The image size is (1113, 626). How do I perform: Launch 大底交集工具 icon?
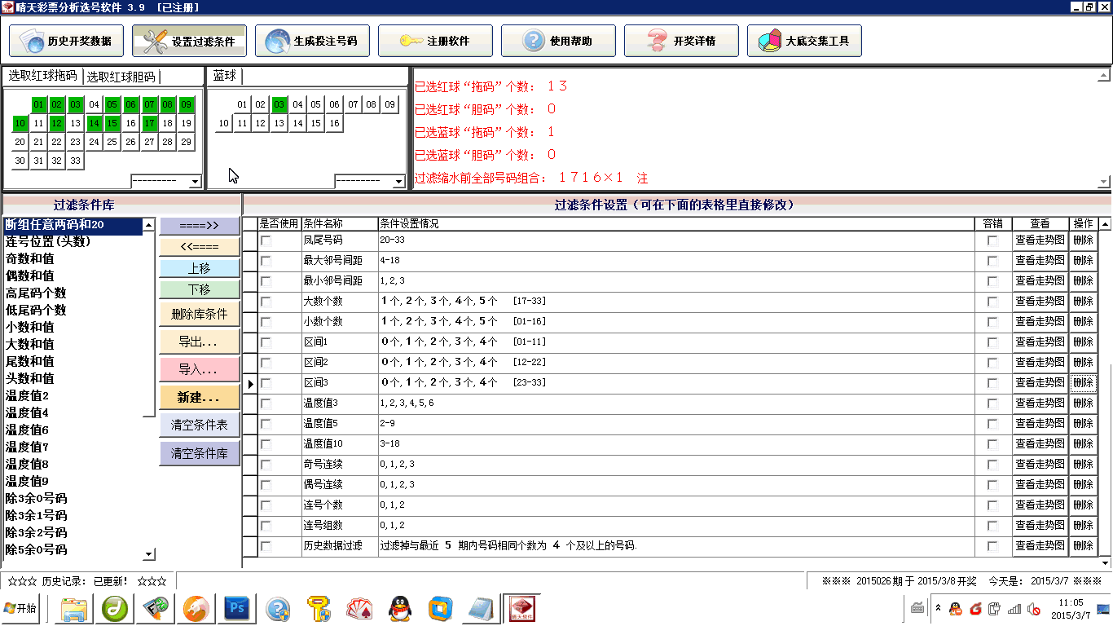click(x=768, y=41)
